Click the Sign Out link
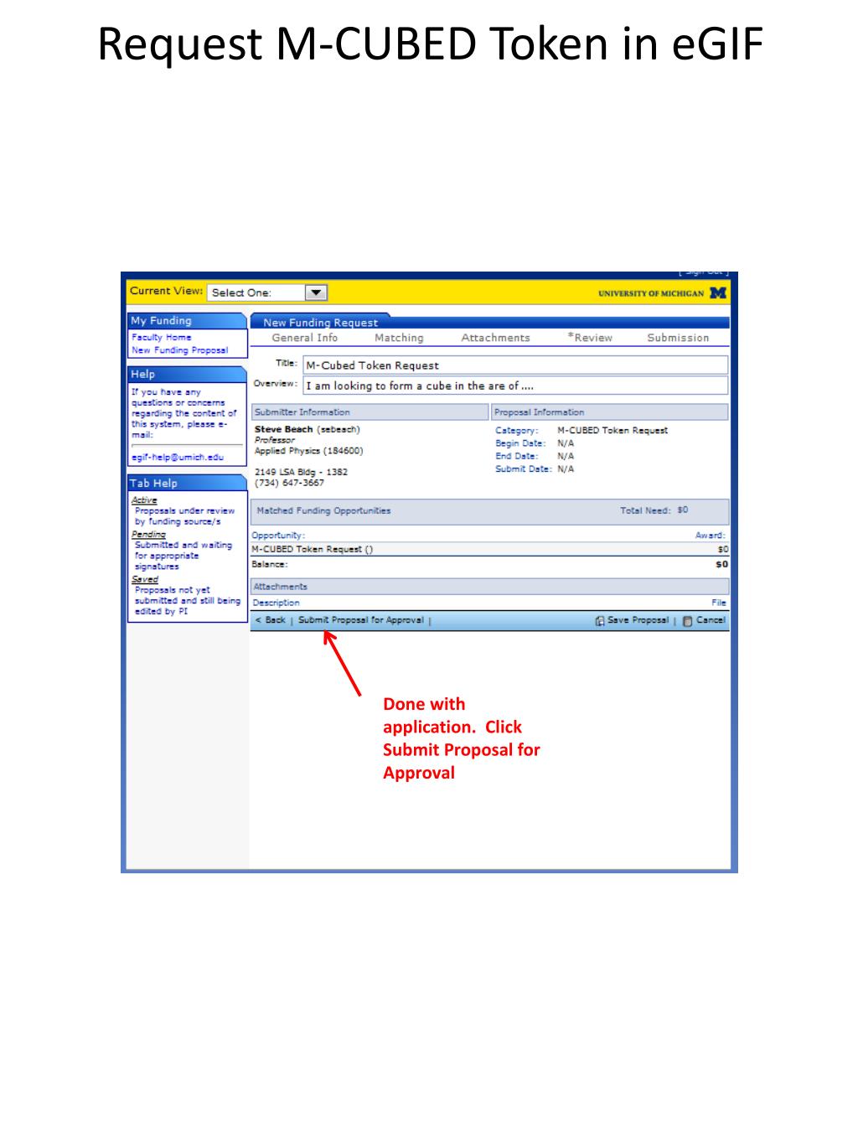858x1144 pixels. 704,273
